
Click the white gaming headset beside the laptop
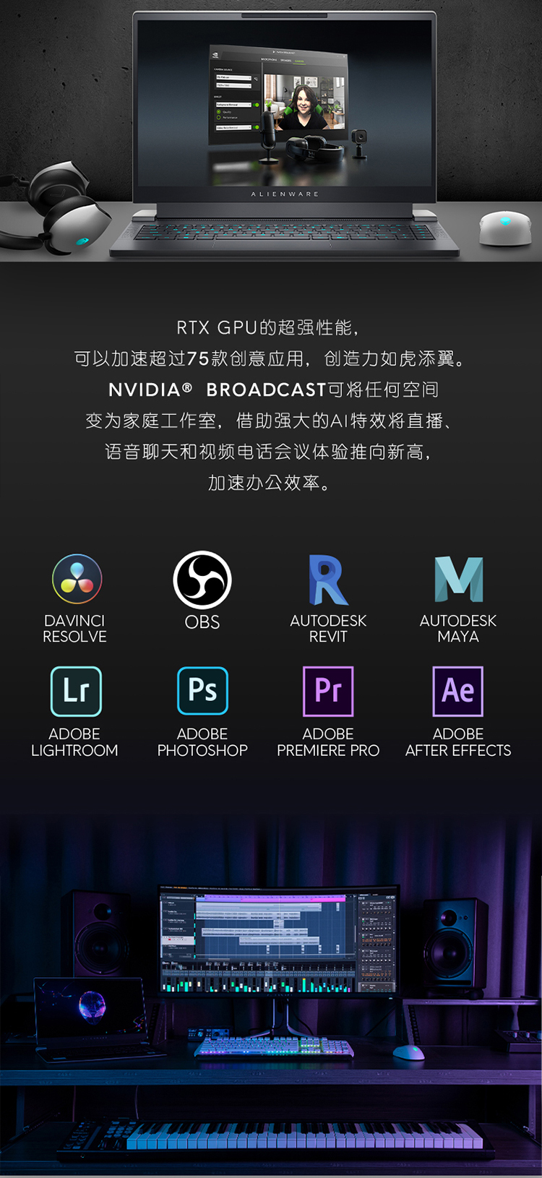coord(58,210)
